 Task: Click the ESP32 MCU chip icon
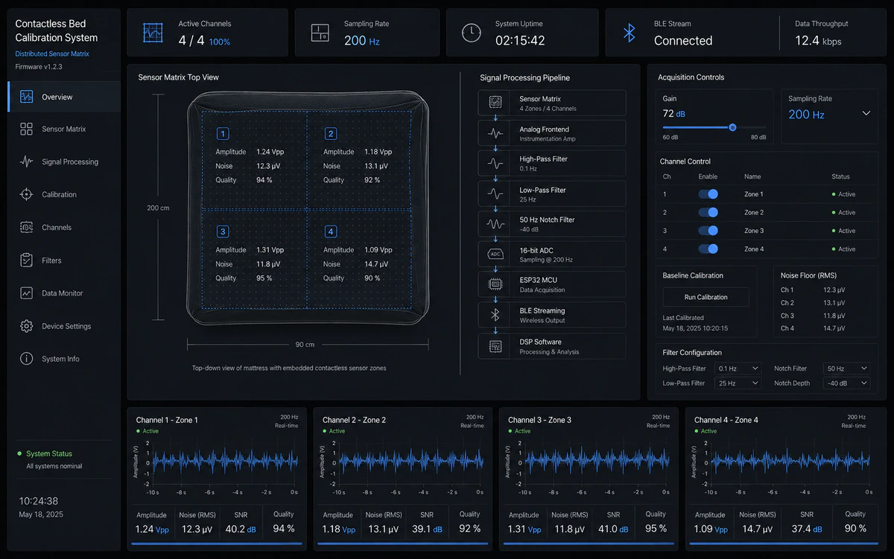495,284
